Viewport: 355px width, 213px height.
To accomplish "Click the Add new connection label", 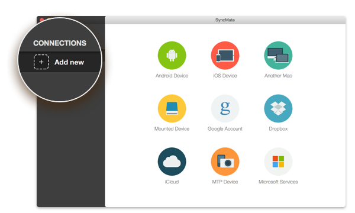I will point(69,62).
